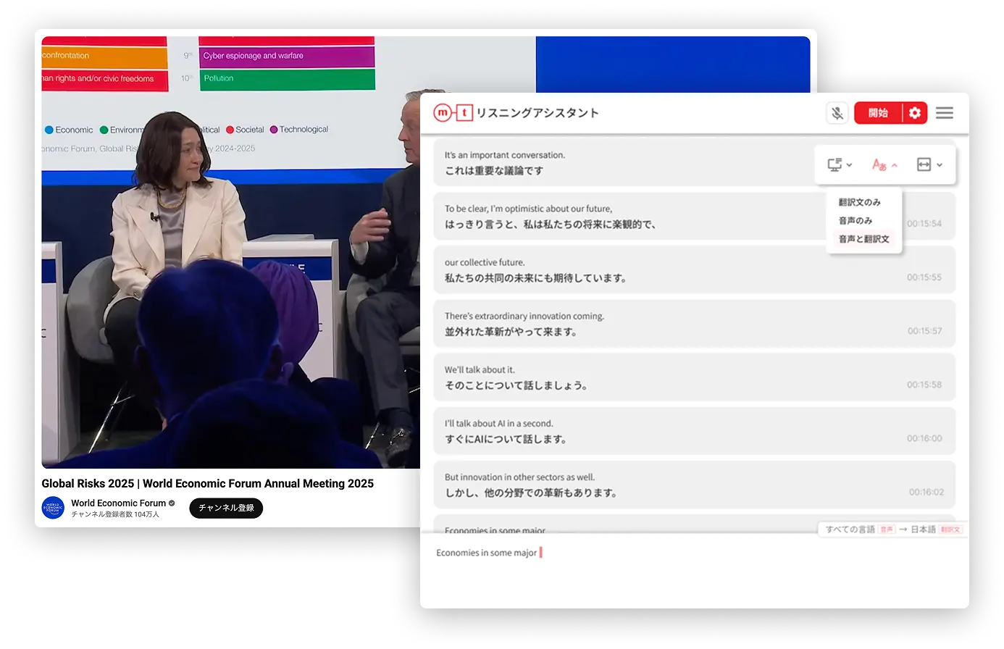Toggle the muted microphone button
The height and width of the screenshot is (649, 1004).
837,113
